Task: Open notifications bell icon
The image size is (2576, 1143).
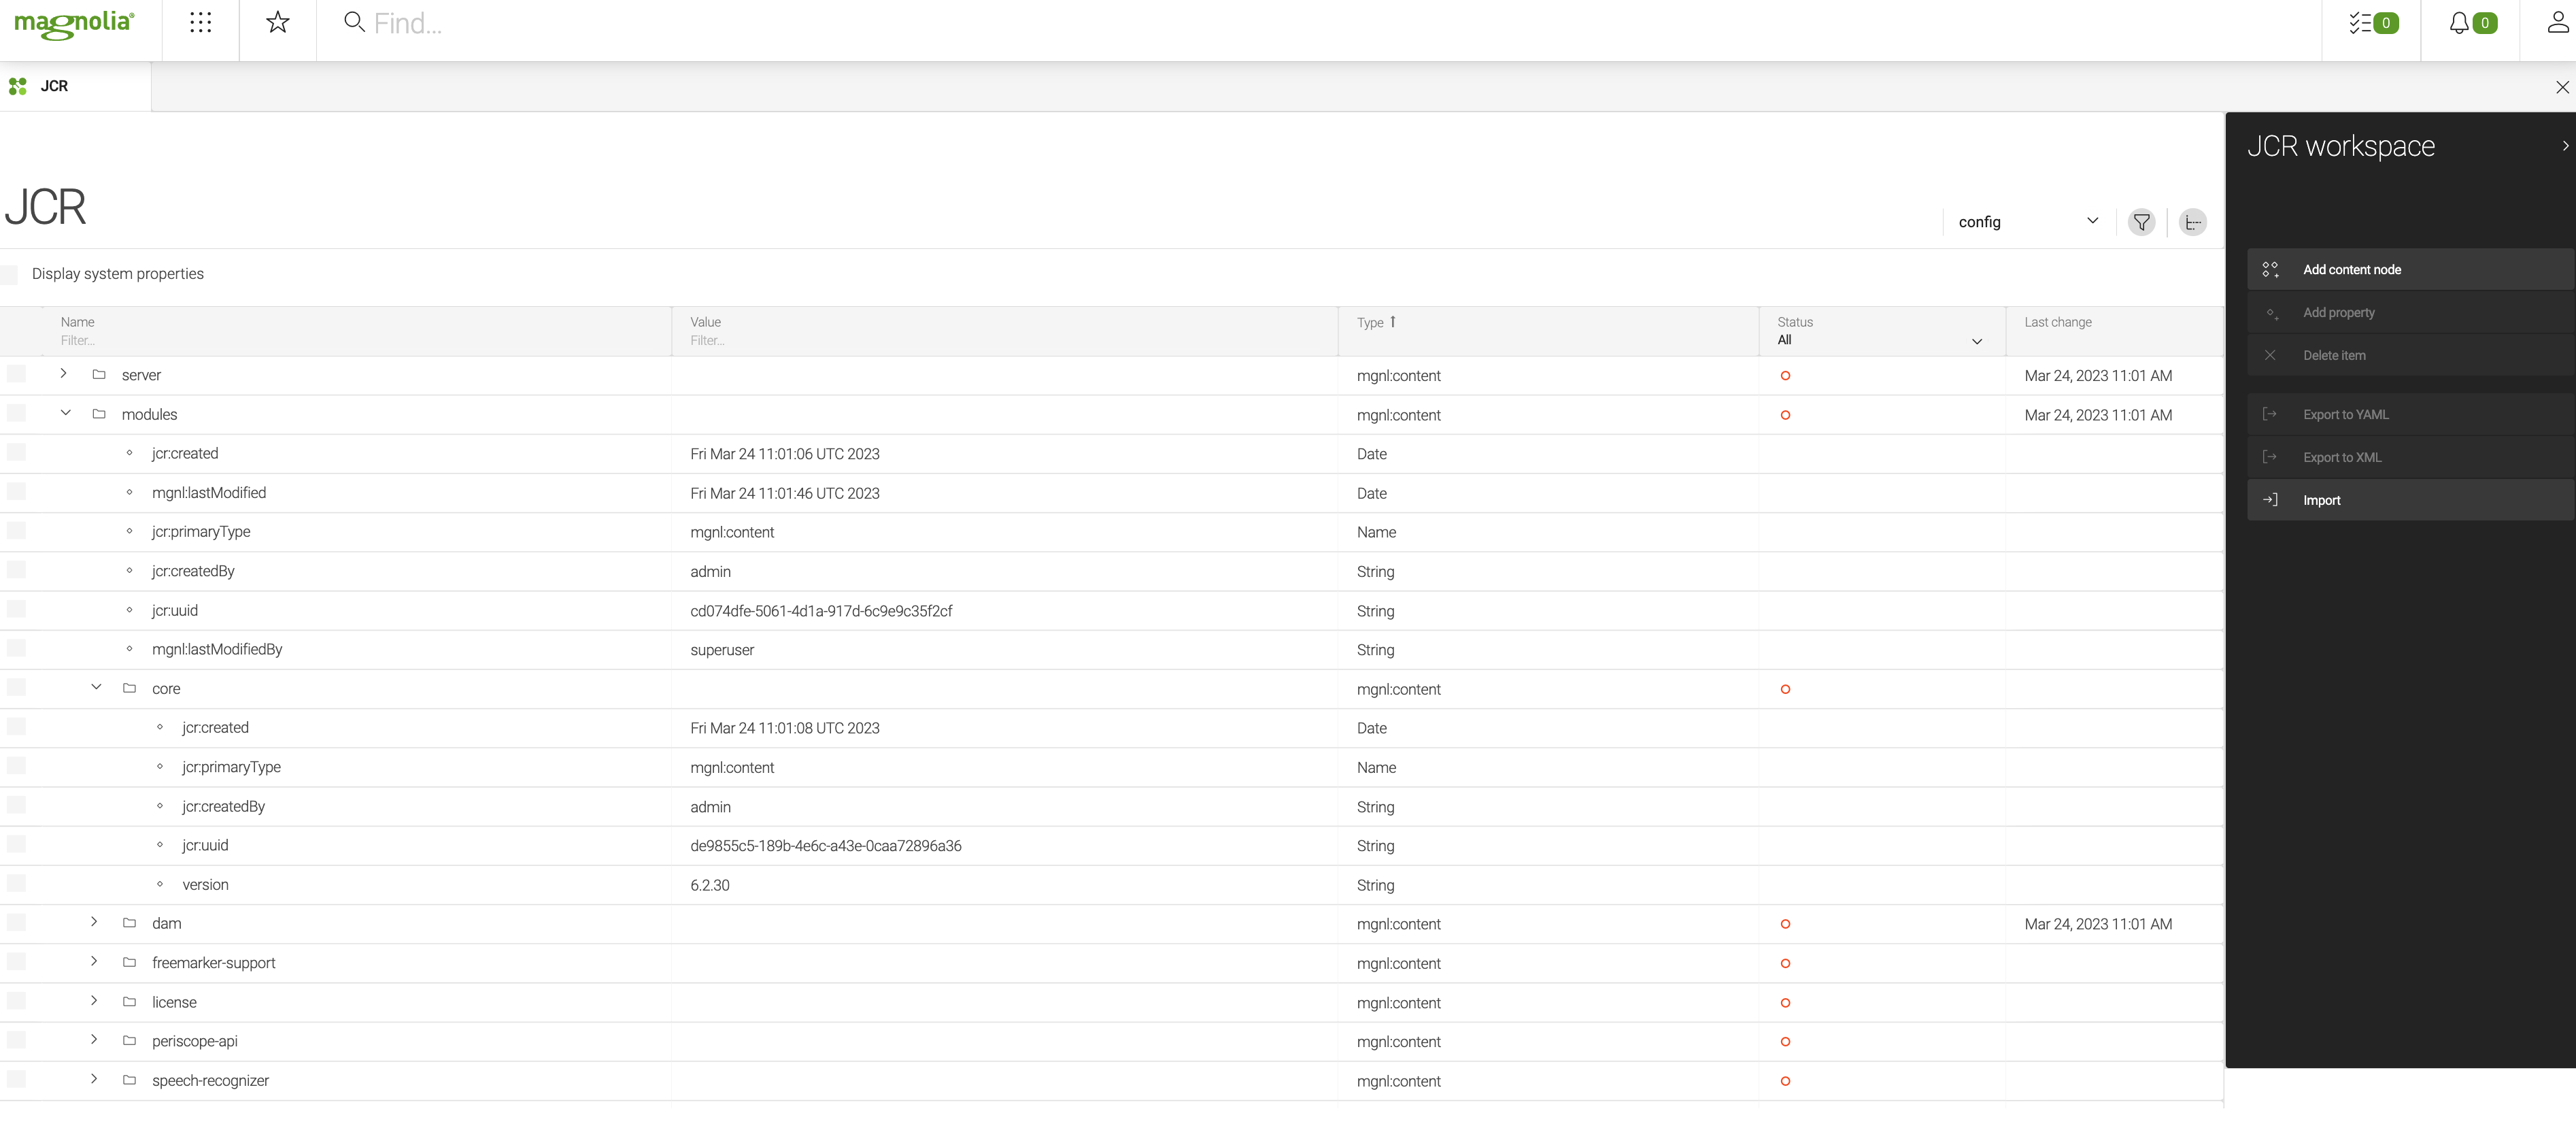Action: 2459,23
